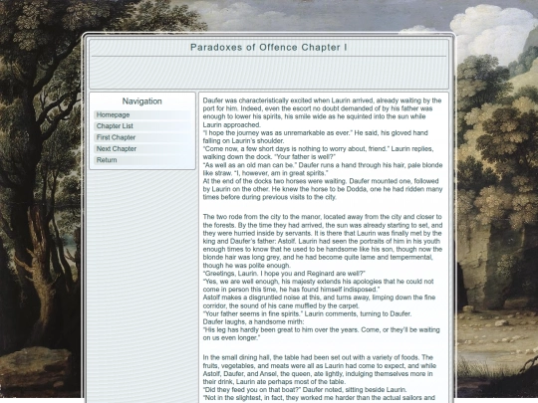Click the line beginning 'Come now, a few short days'

click(x=318, y=153)
